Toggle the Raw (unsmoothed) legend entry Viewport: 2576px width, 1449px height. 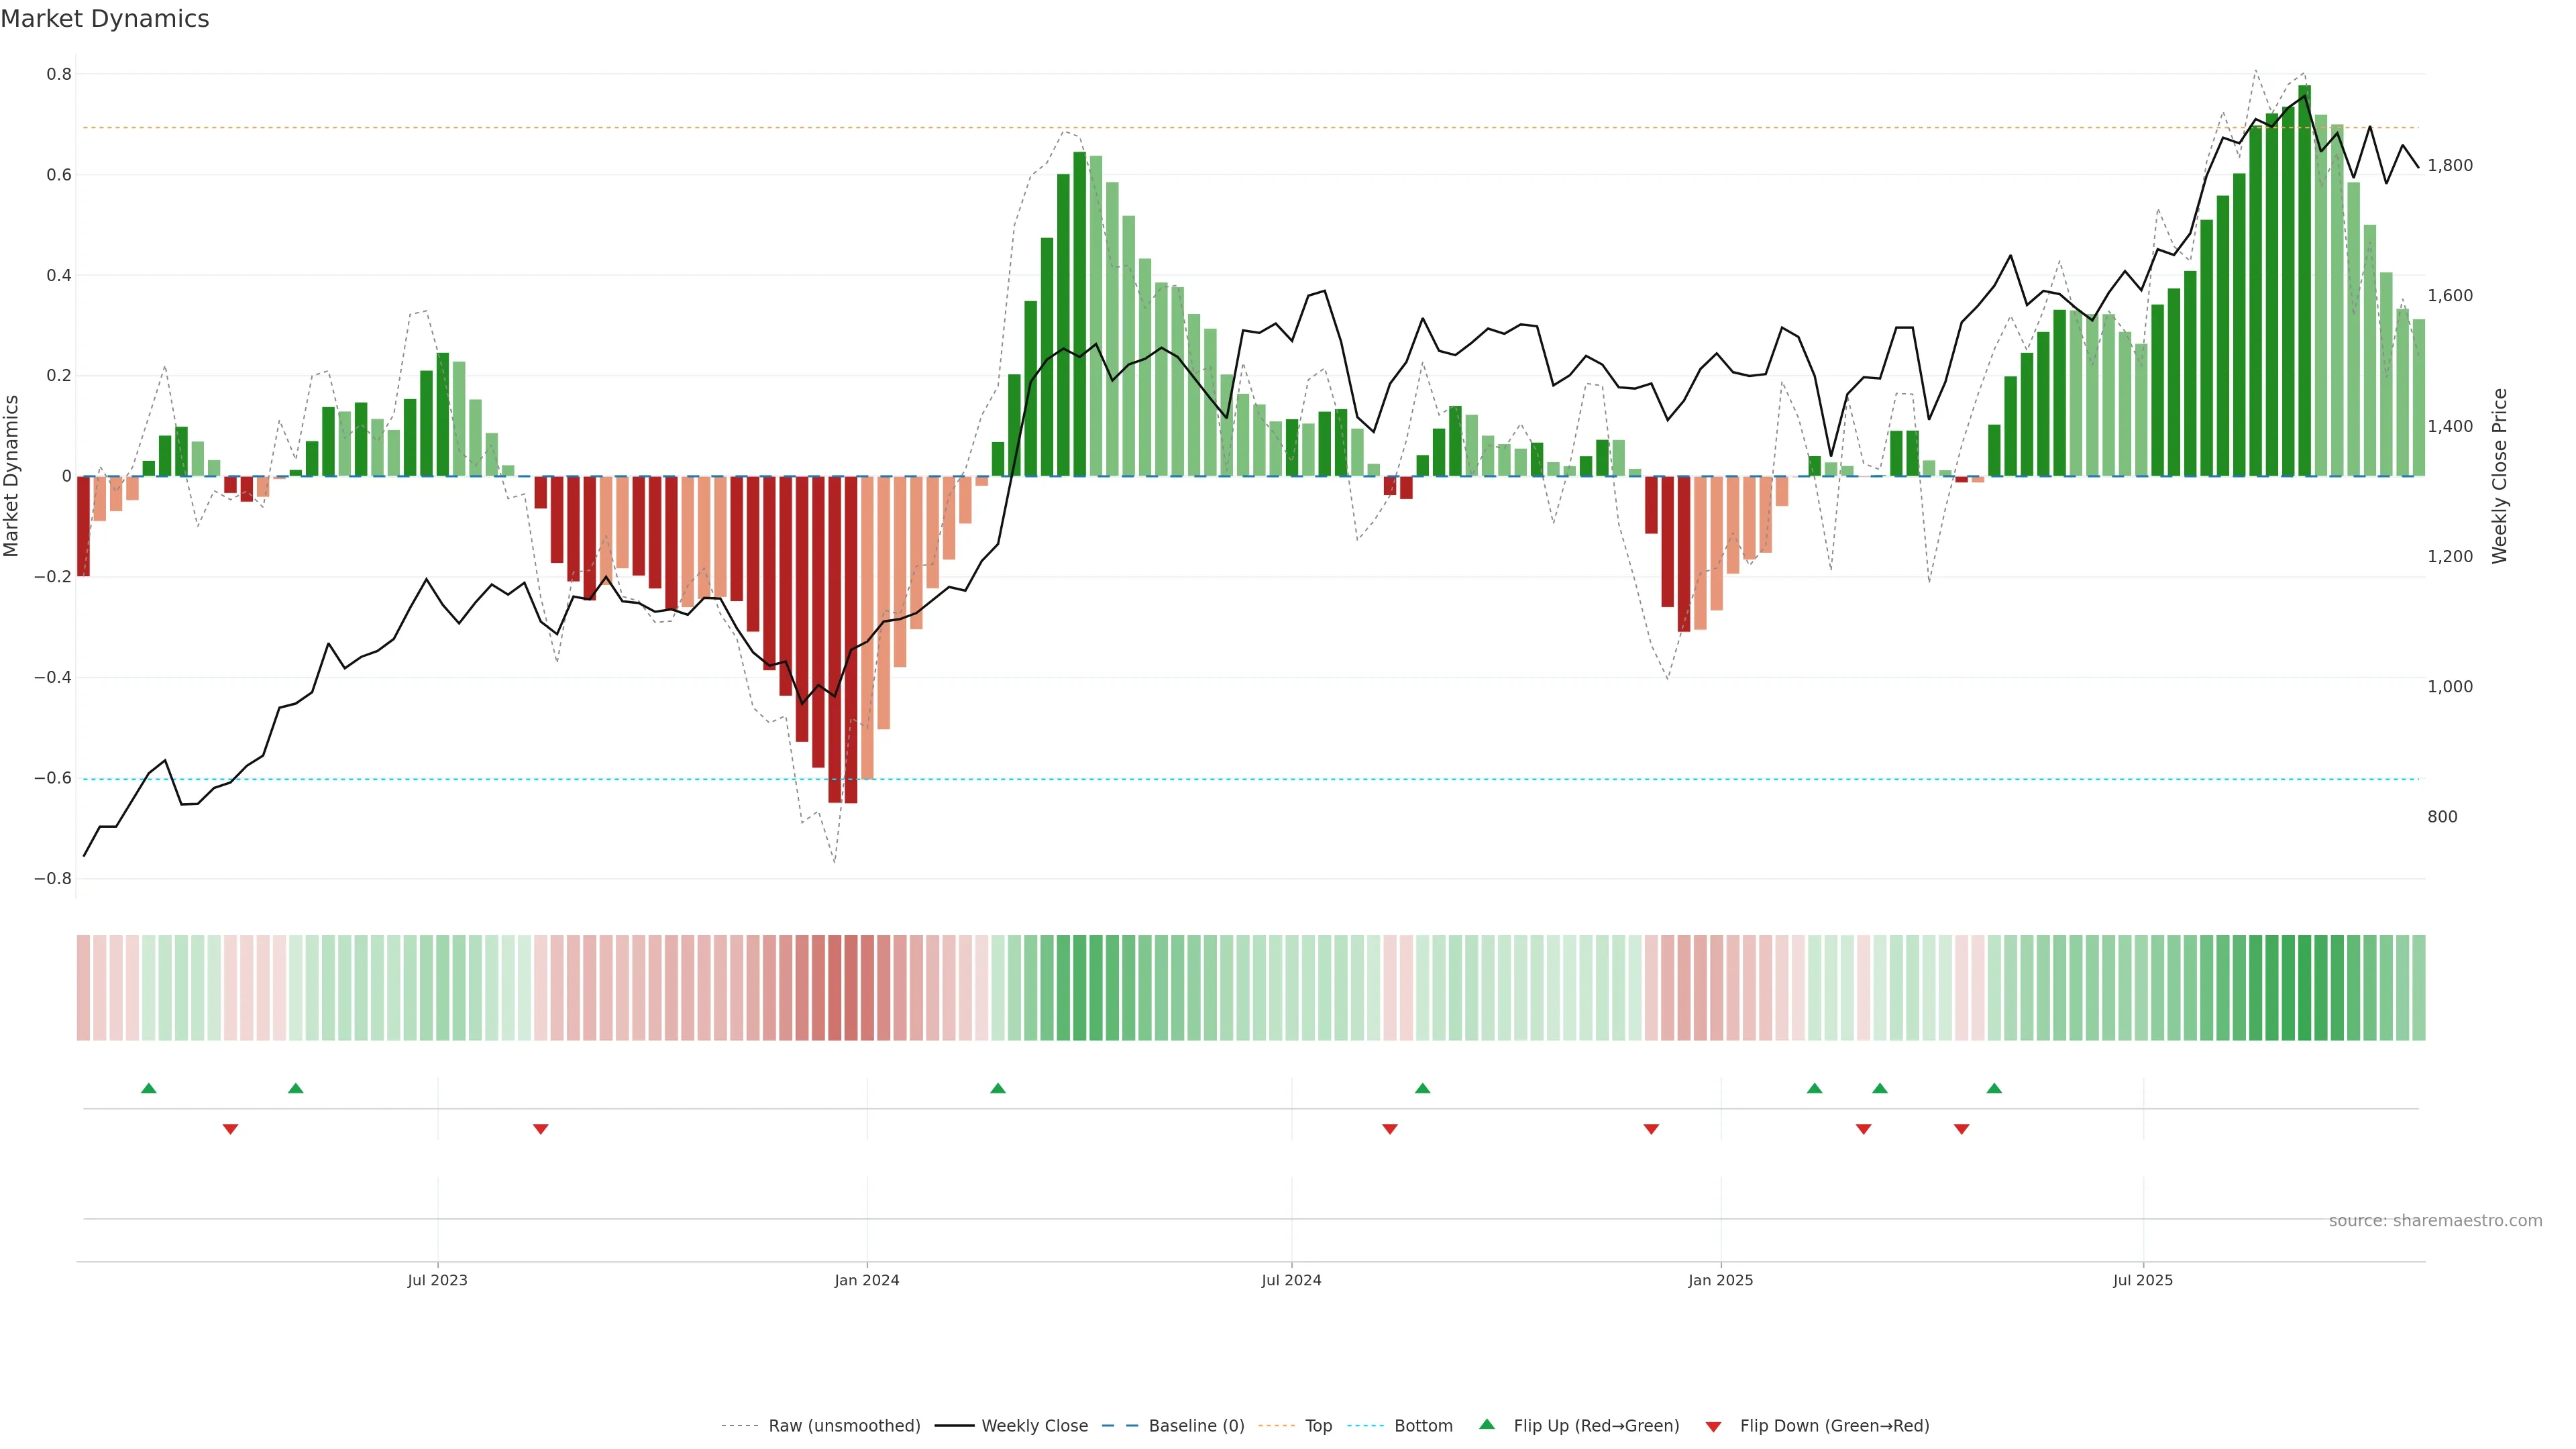(844, 1426)
